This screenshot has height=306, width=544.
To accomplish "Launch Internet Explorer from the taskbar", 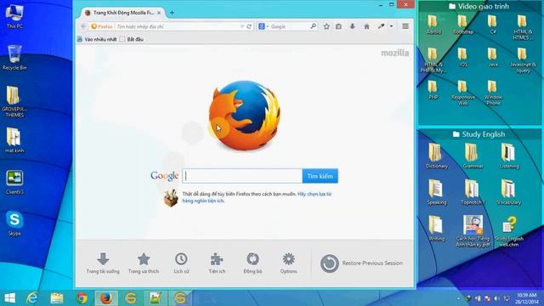I will pyautogui.click(x=32, y=298).
